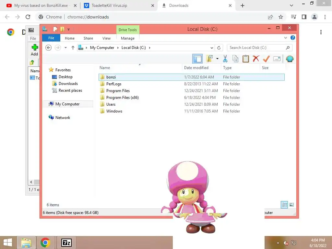The image size is (332, 249).
Task: Sort by the Name column header
Action: pyautogui.click(x=105, y=68)
